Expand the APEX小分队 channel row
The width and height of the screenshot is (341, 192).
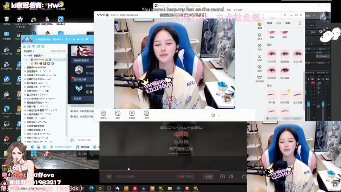(x=25, y=137)
